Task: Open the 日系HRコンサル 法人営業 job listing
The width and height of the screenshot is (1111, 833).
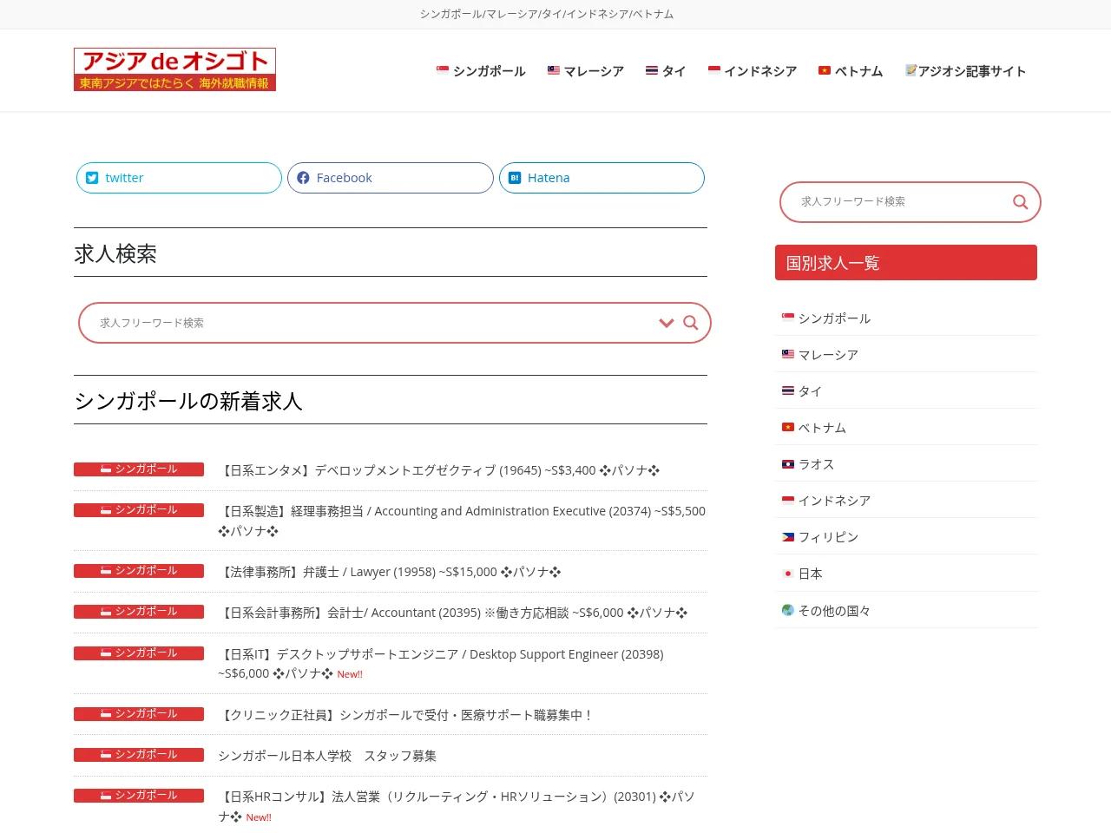Action: [x=457, y=806]
